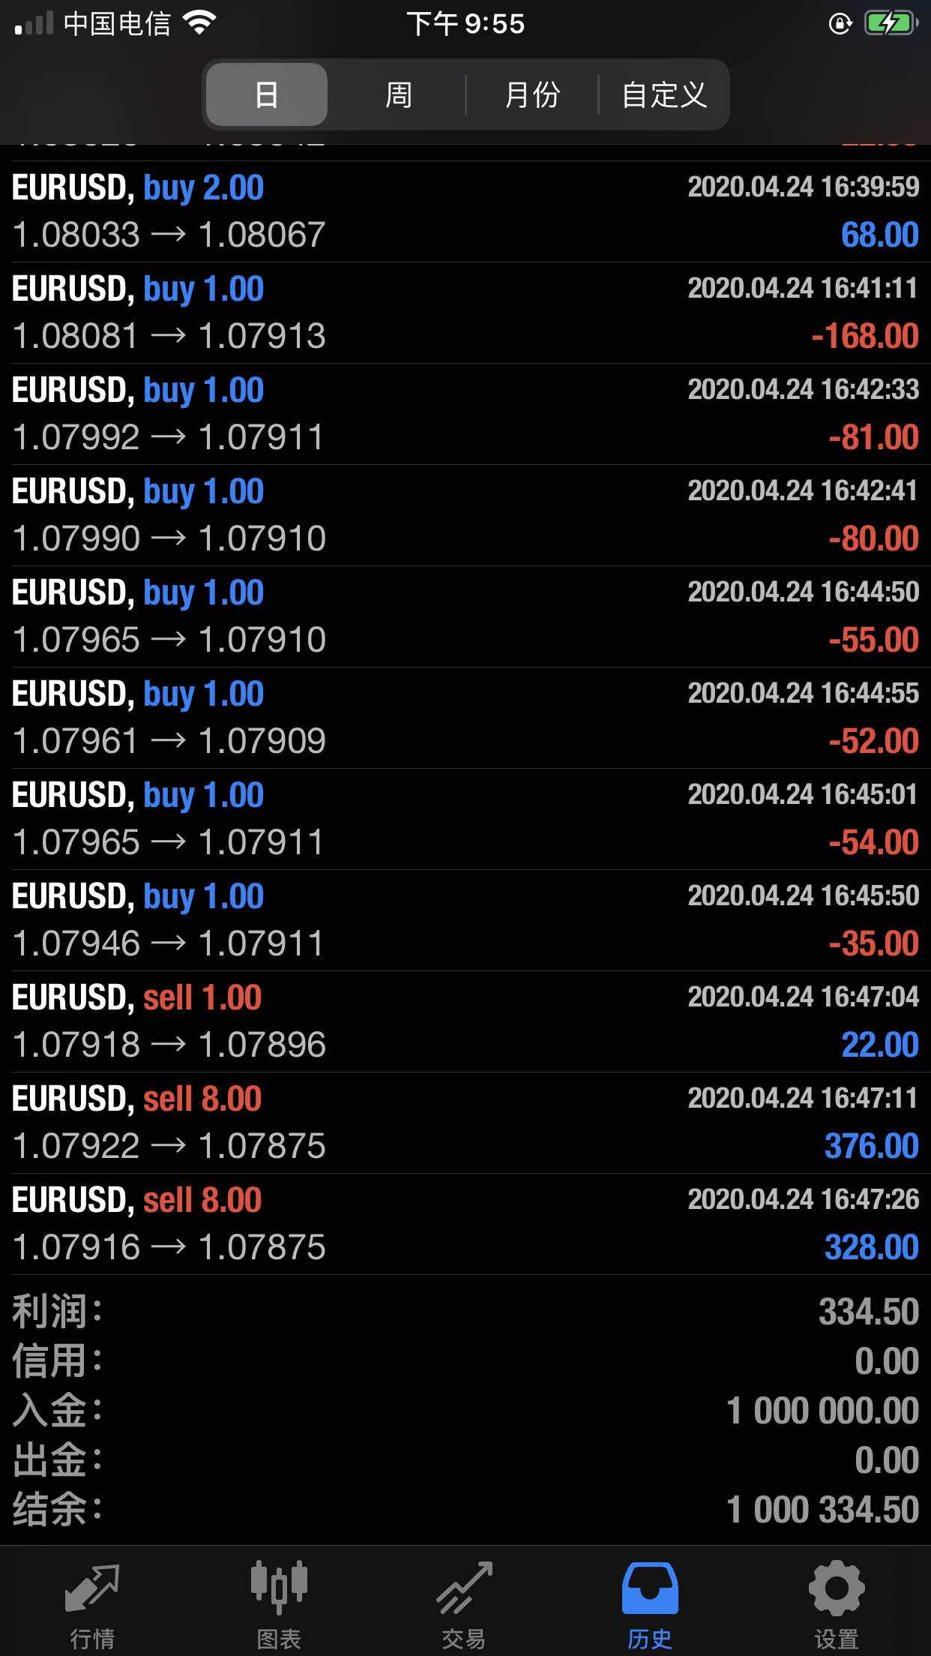The height and width of the screenshot is (1656, 931).
Task: Choose the 自定义 custom period
Action: tap(664, 95)
